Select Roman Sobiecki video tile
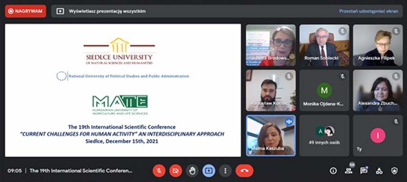Viewport: 407px width, 182px height. tap(324, 45)
